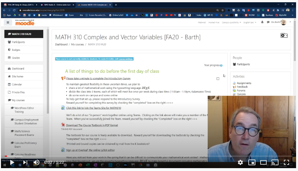Skip to next video
298x171 pixels.
[25, 162]
